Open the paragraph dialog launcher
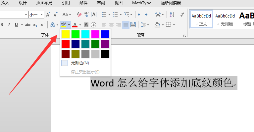 [184, 36]
